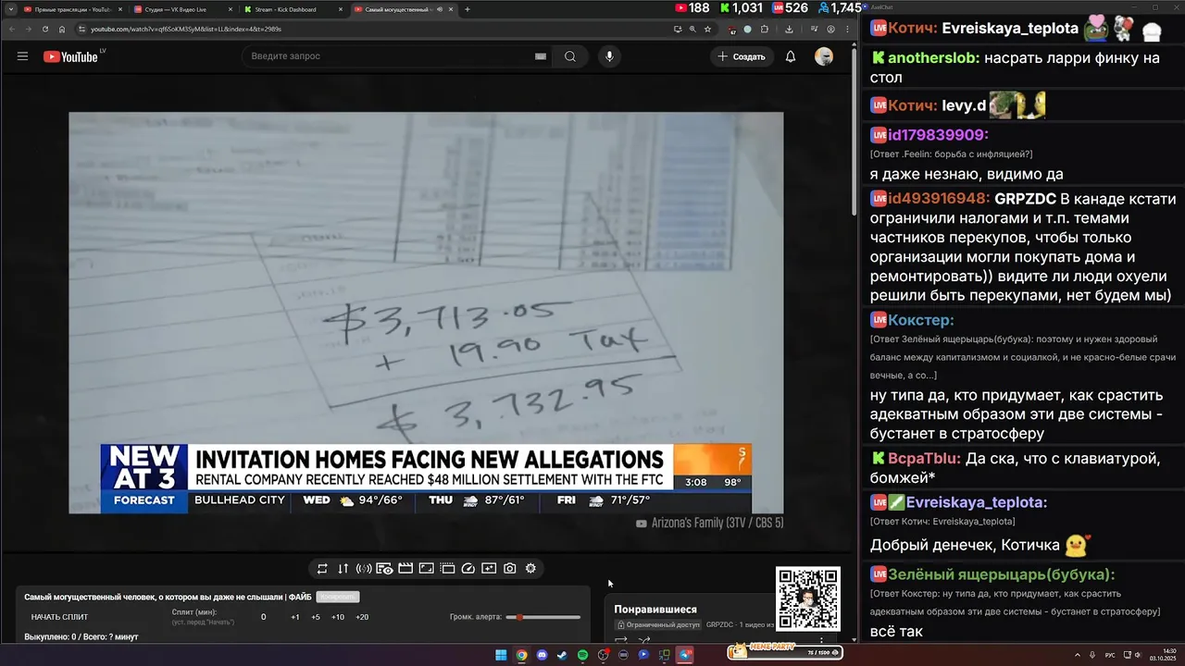Open the on-screen keyboard icon in the search box

[x=541, y=56]
